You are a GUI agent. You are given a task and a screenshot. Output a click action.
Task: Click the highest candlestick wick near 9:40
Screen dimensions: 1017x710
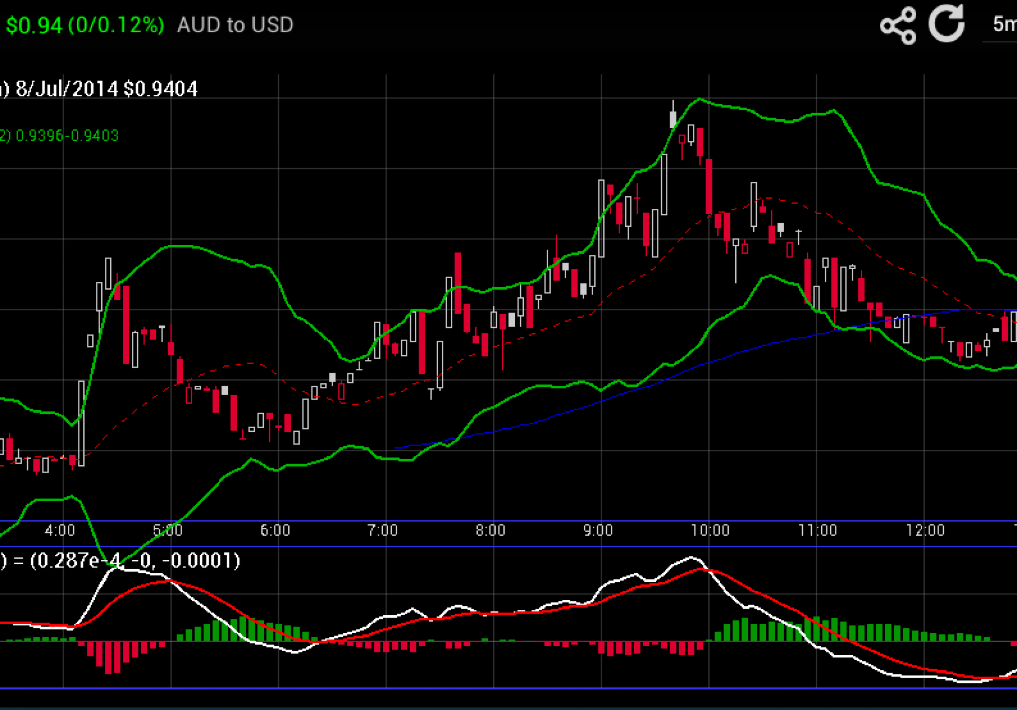673,106
